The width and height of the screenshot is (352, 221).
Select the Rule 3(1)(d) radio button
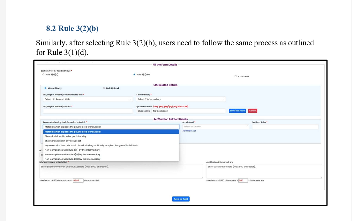click(x=43, y=74)
